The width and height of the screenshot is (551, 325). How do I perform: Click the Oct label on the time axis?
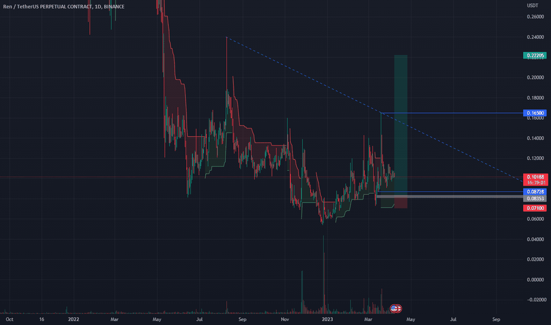pyautogui.click(x=9, y=319)
